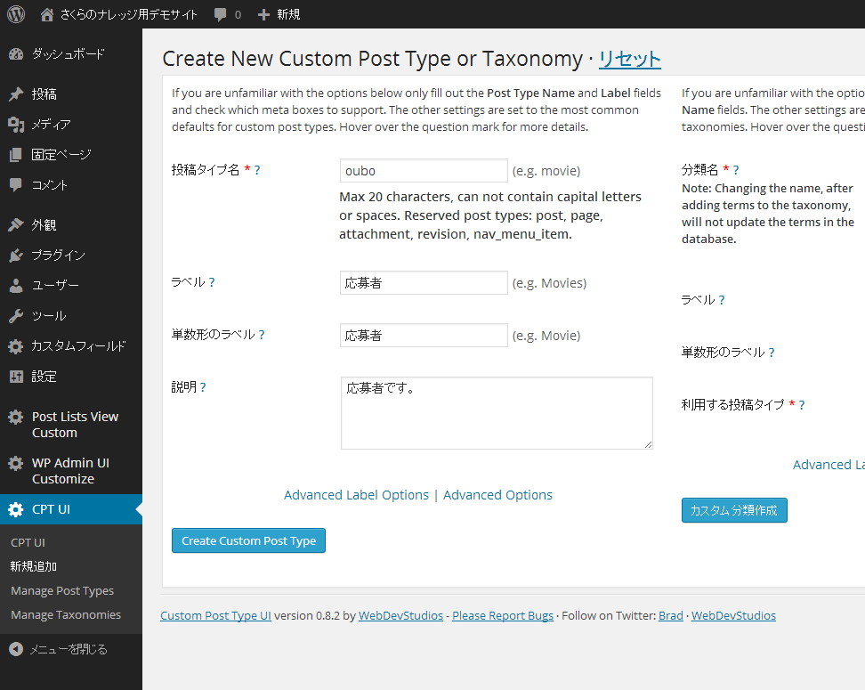Expand the Advanced Options section
Viewport: 865px width, 690px height.
click(497, 495)
